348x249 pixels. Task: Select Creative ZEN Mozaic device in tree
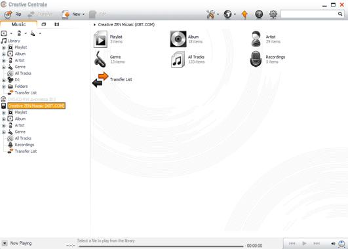click(x=37, y=105)
